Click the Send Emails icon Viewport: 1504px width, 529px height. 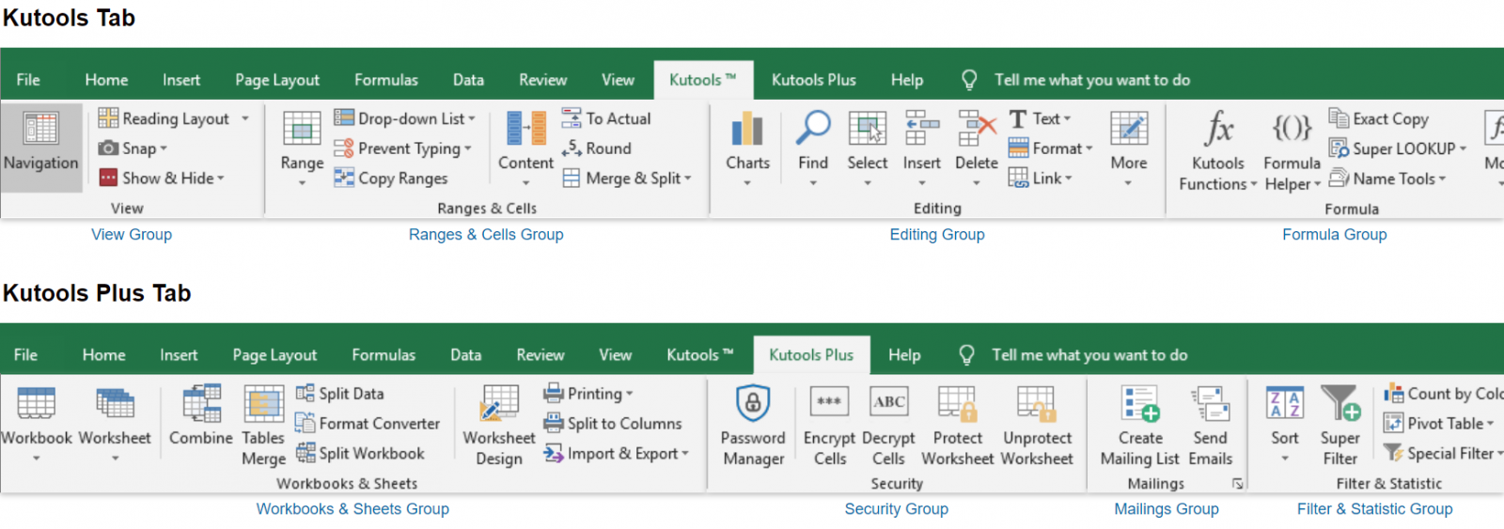[1210, 403]
